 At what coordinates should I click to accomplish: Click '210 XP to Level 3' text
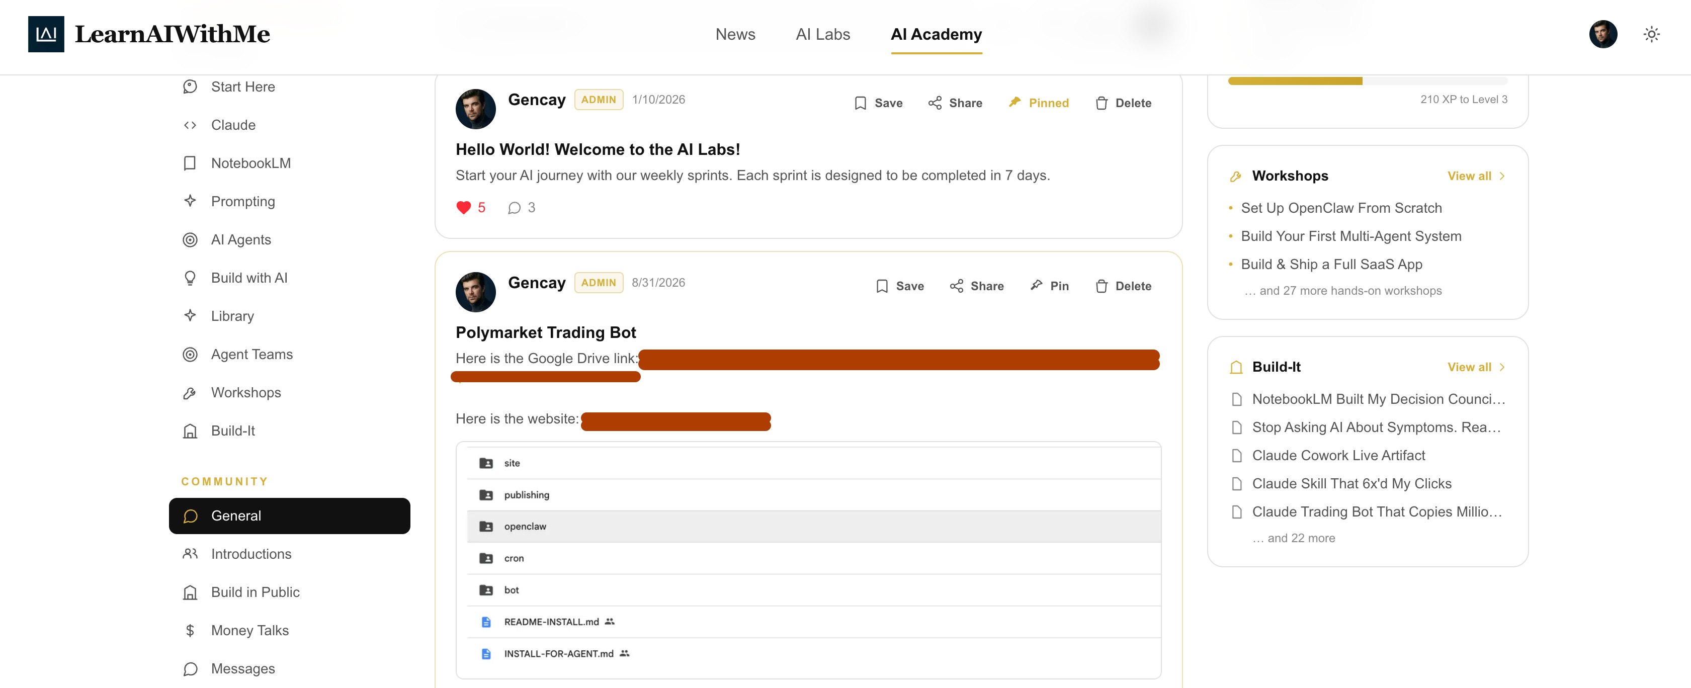tap(1464, 99)
